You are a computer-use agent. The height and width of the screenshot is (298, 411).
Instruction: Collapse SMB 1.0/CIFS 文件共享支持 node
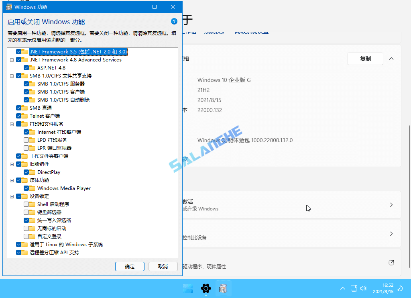coord(12,76)
